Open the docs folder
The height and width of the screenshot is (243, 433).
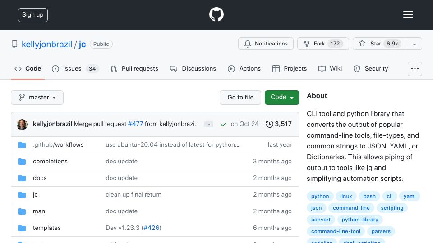[x=40, y=178]
